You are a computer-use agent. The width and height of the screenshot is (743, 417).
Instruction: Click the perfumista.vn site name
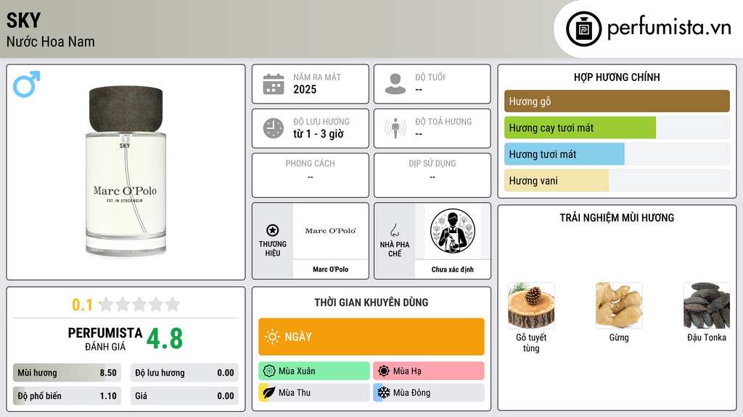tap(669, 28)
